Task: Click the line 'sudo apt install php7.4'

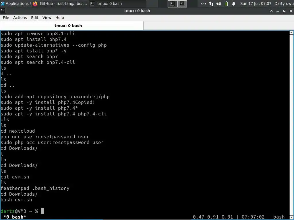Action: (x=34, y=39)
